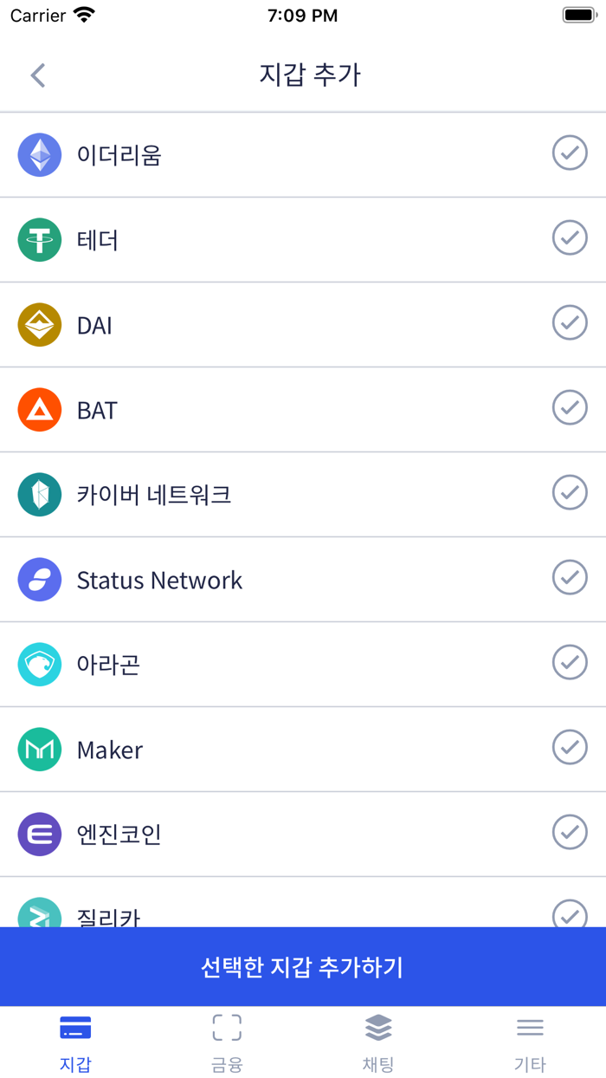Image resolution: width=606 pixels, height=1078 pixels.
Task: Select the Maker wallet checkbox
Action: coord(570,748)
